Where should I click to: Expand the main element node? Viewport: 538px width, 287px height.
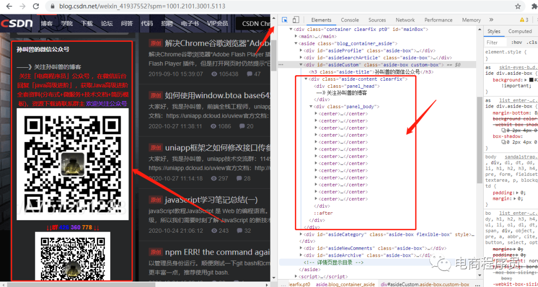click(x=296, y=36)
